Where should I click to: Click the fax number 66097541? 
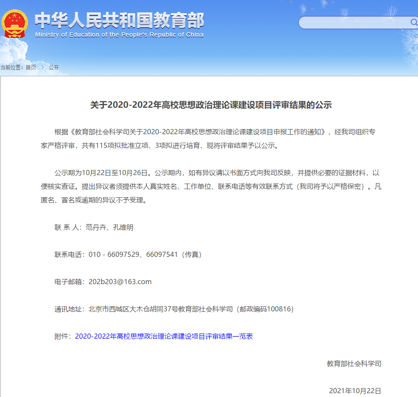click(162, 255)
